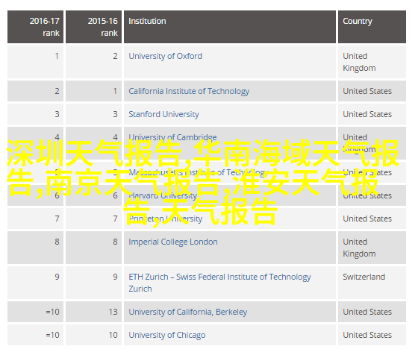Open the Princeton University link
Screen dimensions: 418x358
tap(165, 219)
